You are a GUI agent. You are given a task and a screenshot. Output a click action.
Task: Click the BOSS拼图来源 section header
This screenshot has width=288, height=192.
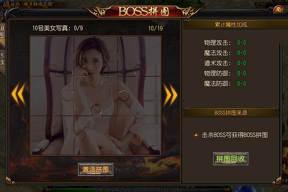coord(231,113)
